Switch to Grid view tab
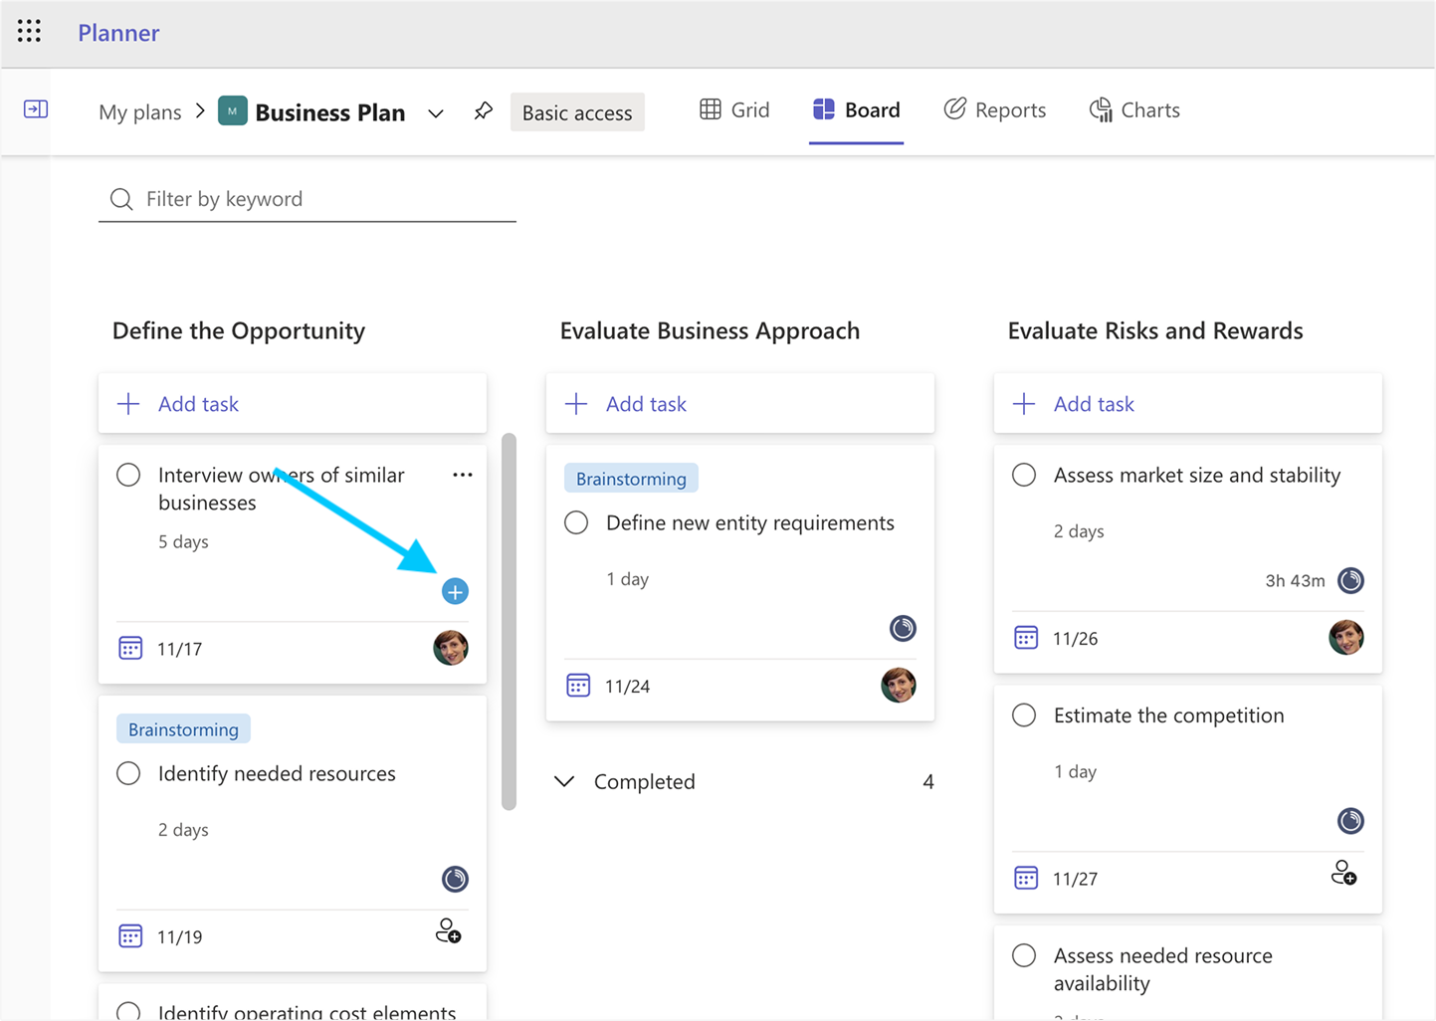The height and width of the screenshot is (1021, 1436). click(735, 110)
